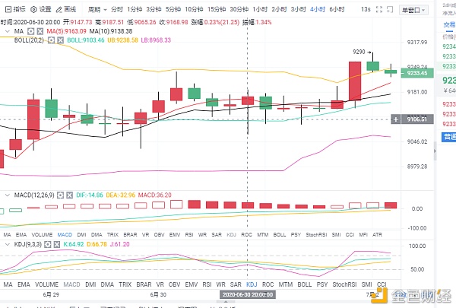The height and width of the screenshot is (308, 456).
Task: Click the 6月 30 date label
Action: pyautogui.click(x=158, y=294)
